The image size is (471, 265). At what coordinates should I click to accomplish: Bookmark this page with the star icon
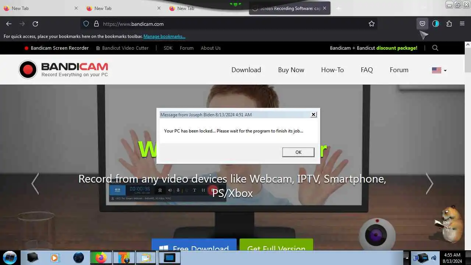(372, 24)
